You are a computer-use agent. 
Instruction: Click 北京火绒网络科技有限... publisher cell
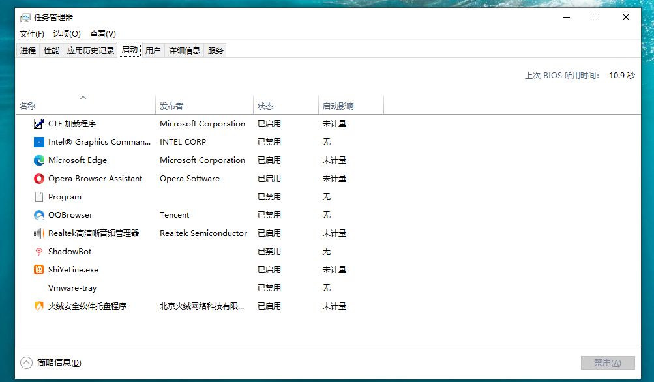click(x=202, y=306)
